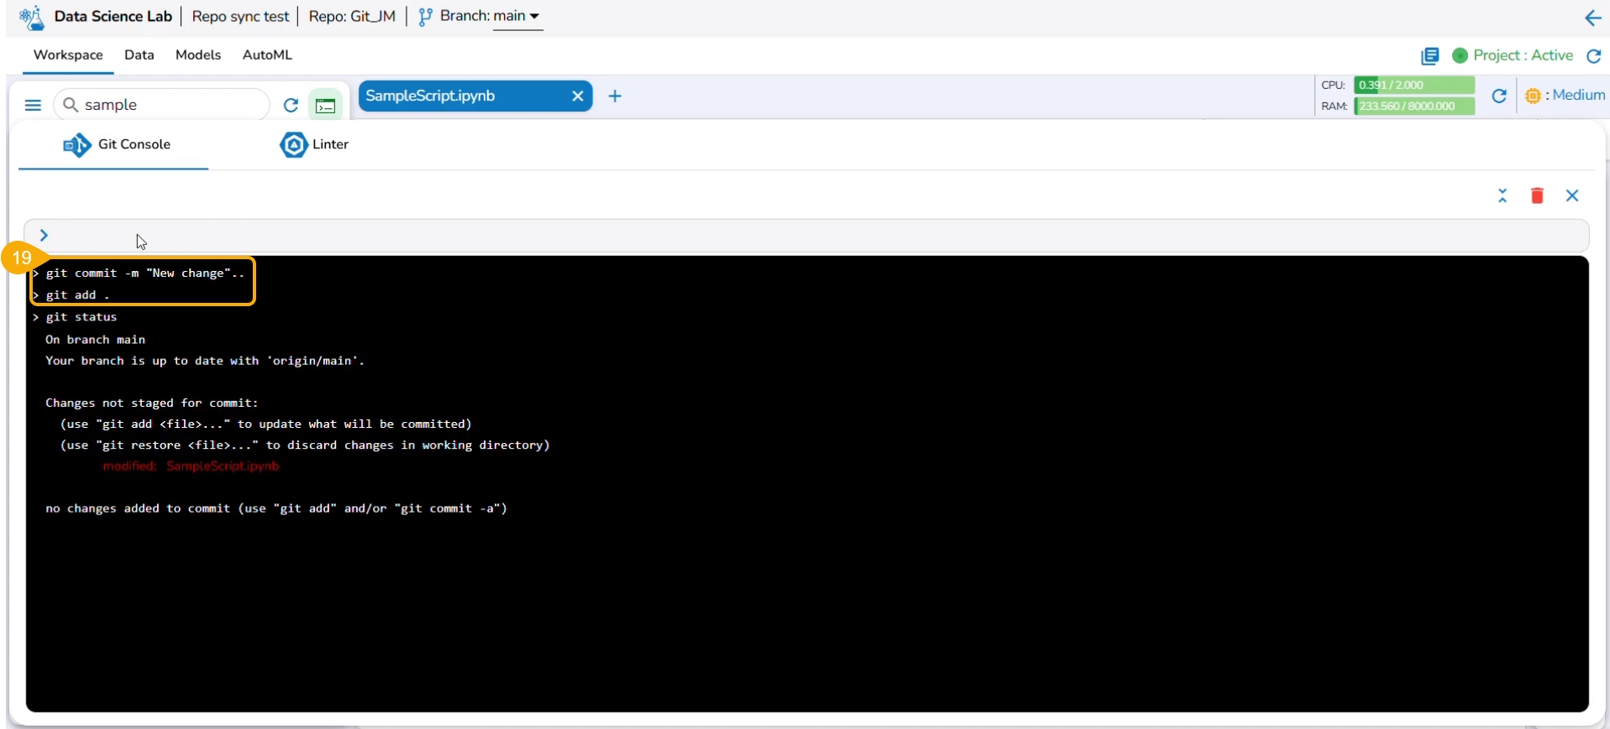1610x729 pixels.
Task: Go back with the top-right arrow
Action: 1592,18
